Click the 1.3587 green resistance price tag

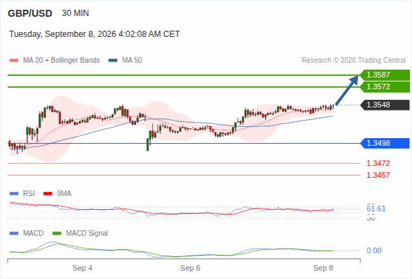385,75
